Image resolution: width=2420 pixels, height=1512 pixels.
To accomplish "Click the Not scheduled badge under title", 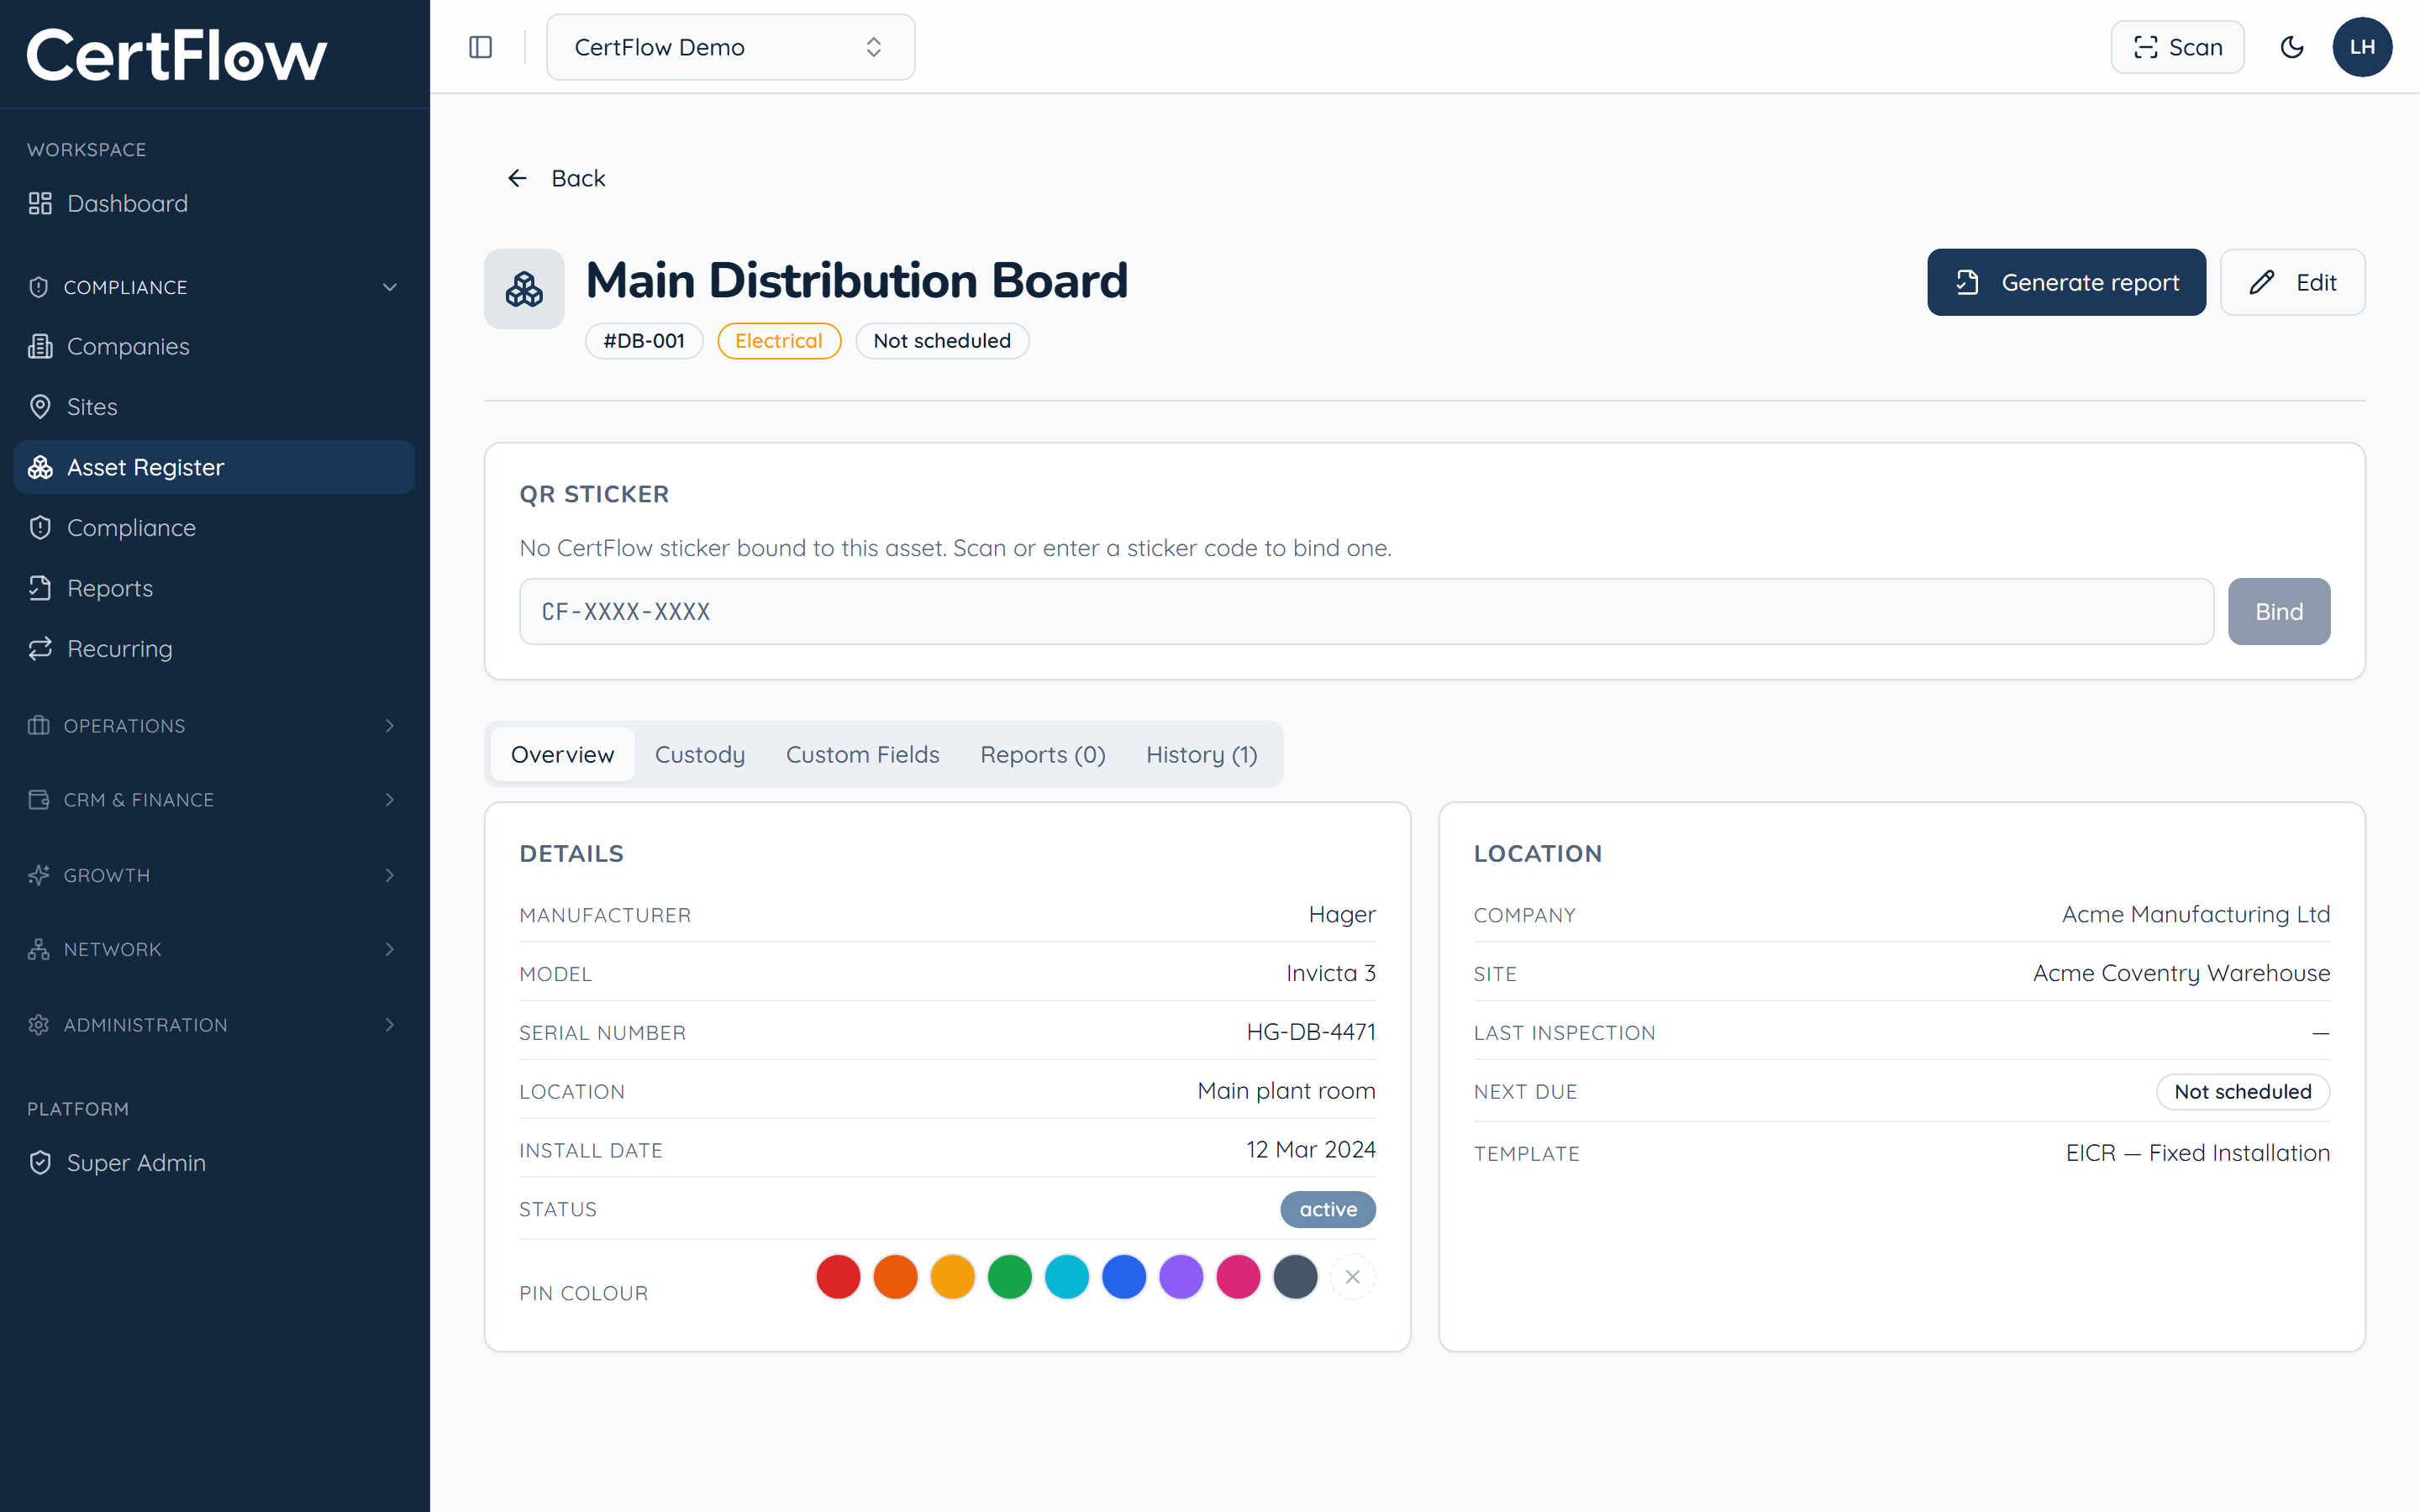I will (942, 341).
